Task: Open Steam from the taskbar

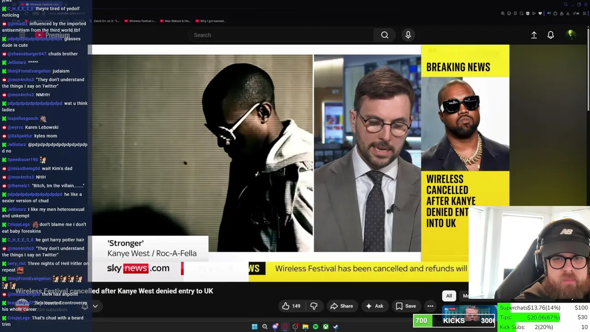Action: pos(336,326)
